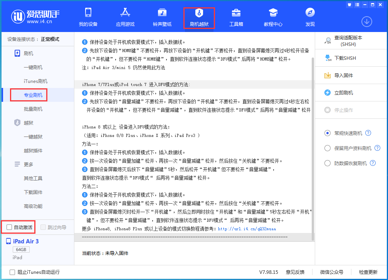
Task: Collapse the 刷机 sidebar section
Action: click(29, 53)
